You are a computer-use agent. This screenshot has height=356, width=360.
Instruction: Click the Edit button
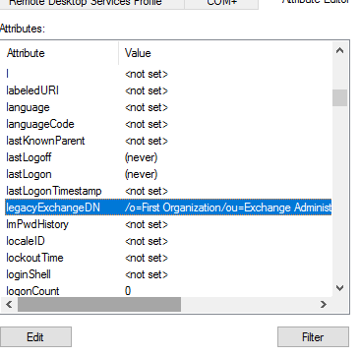[x=35, y=336]
